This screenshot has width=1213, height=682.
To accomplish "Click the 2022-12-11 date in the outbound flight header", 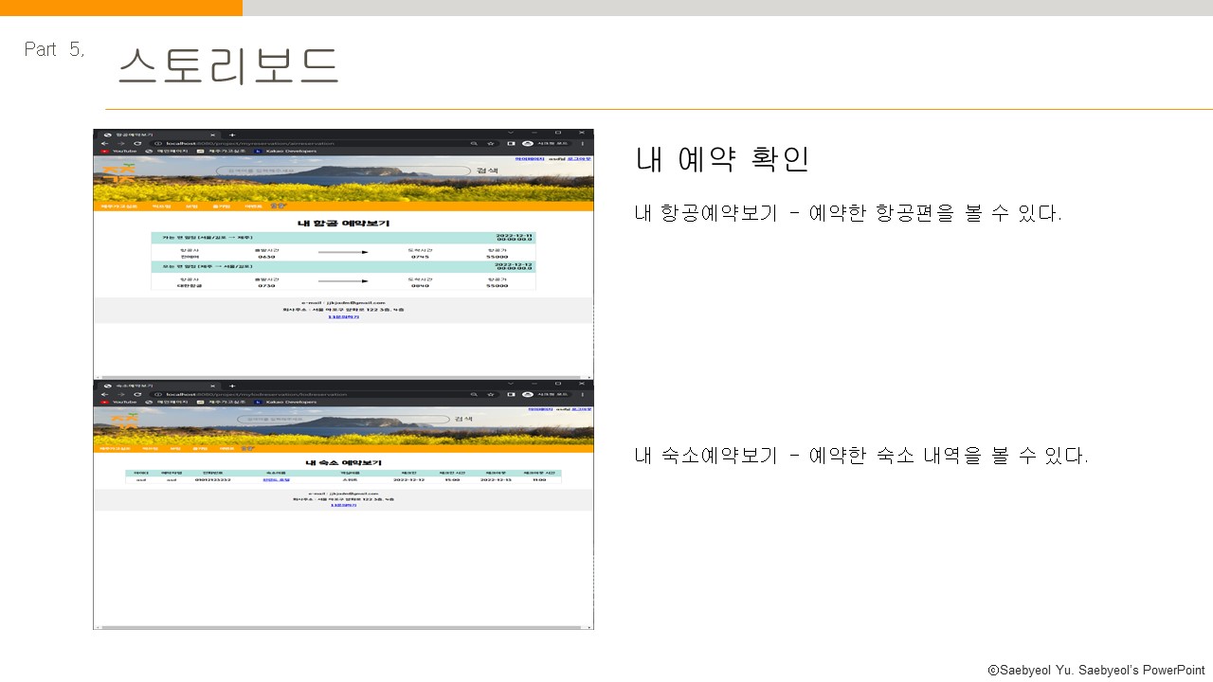I will tap(515, 235).
